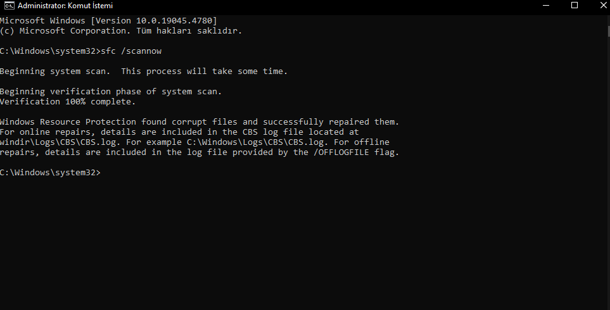The width and height of the screenshot is (610, 310).
Task: Click the Microsoft Corporation copyright line
Action: (121, 31)
